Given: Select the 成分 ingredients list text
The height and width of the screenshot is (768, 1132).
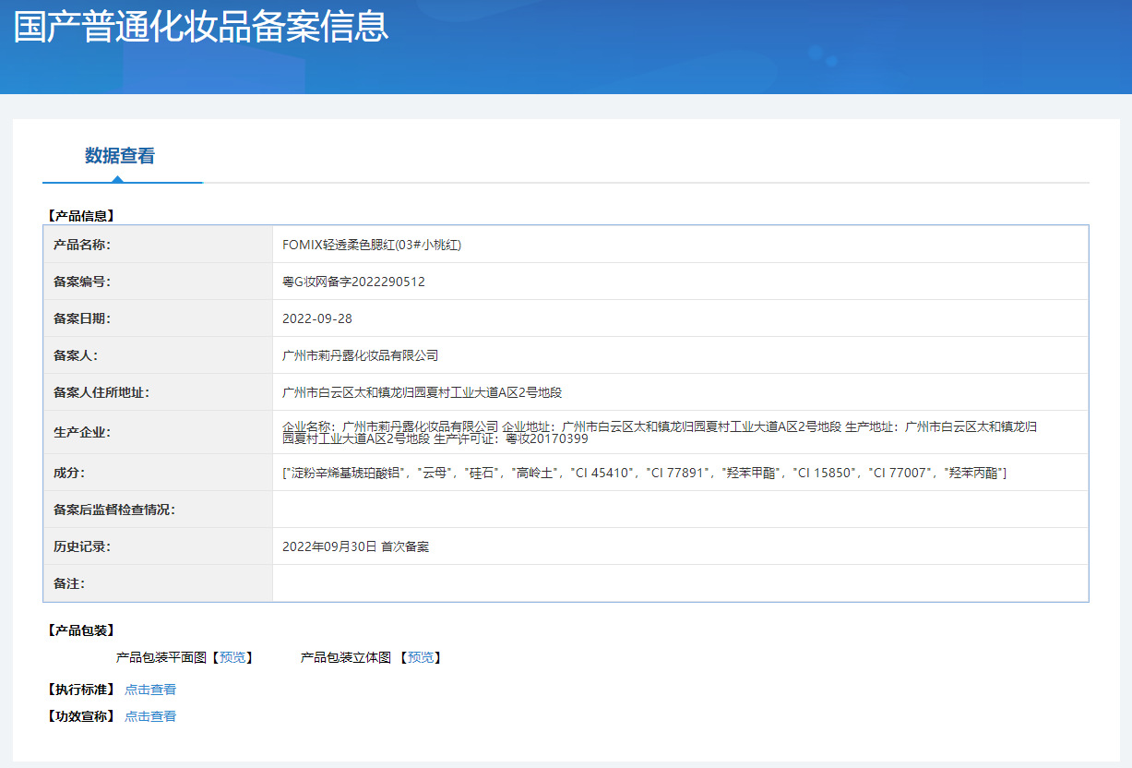Looking at the screenshot, I should point(644,473).
